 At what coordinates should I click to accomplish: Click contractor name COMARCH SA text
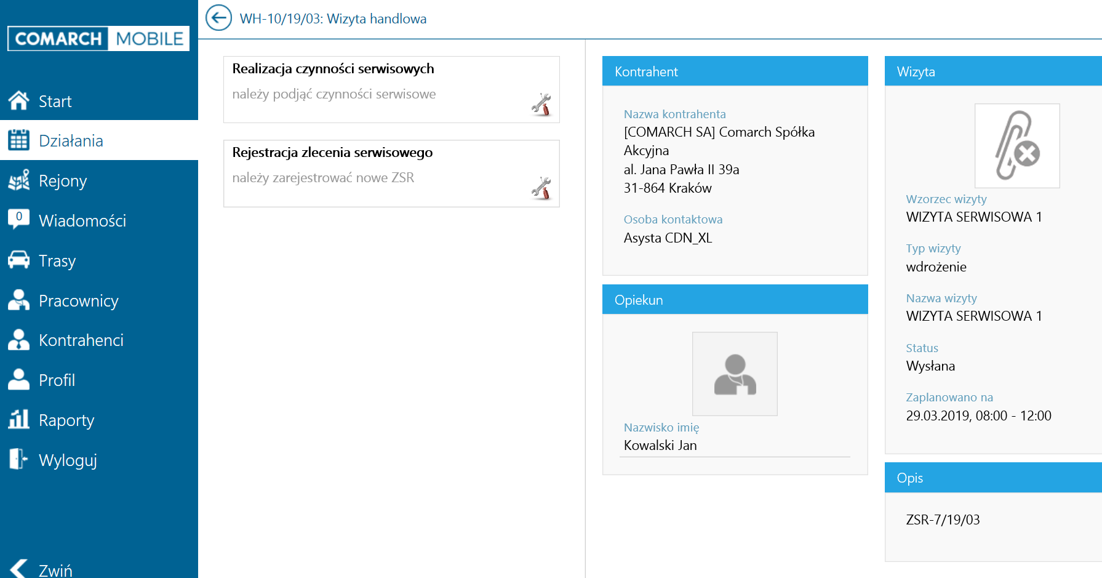tap(719, 141)
